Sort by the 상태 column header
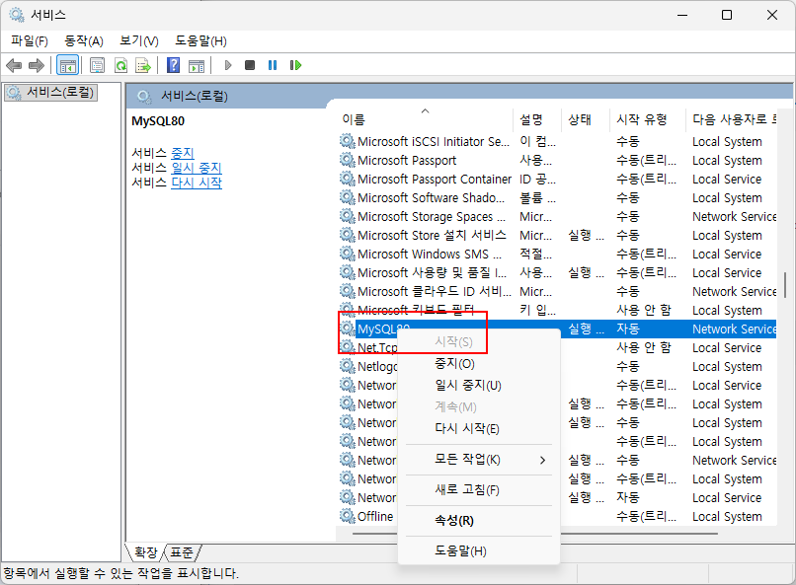Screen dimensions: 796x585 pyautogui.click(x=586, y=119)
